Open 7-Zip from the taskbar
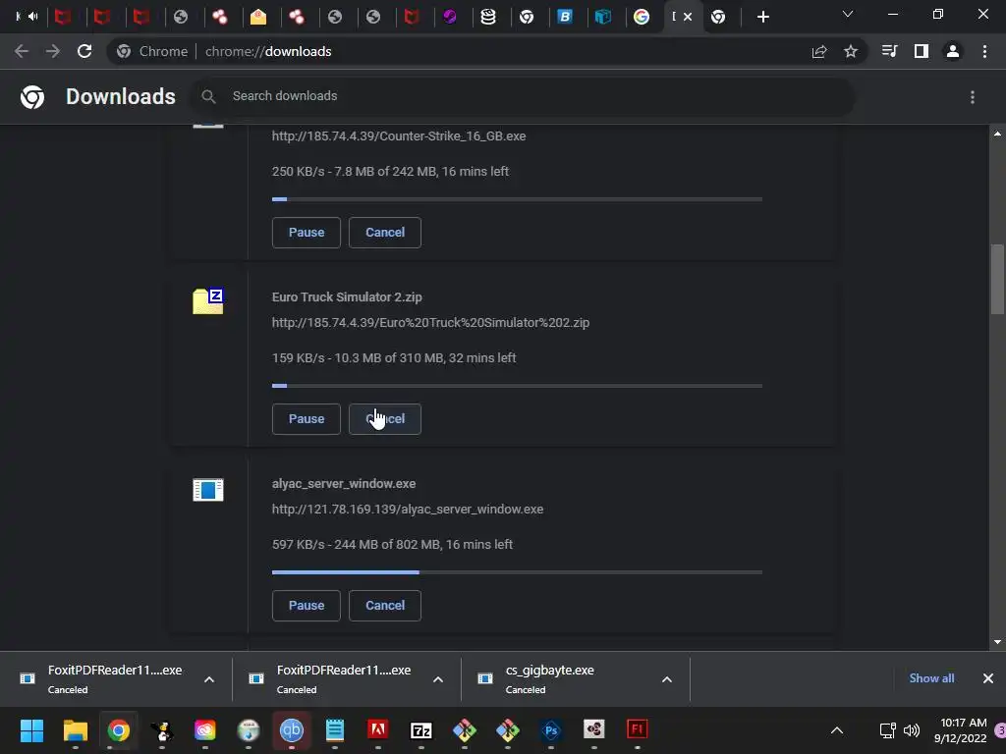Image resolution: width=1006 pixels, height=754 pixels. (x=420, y=730)
